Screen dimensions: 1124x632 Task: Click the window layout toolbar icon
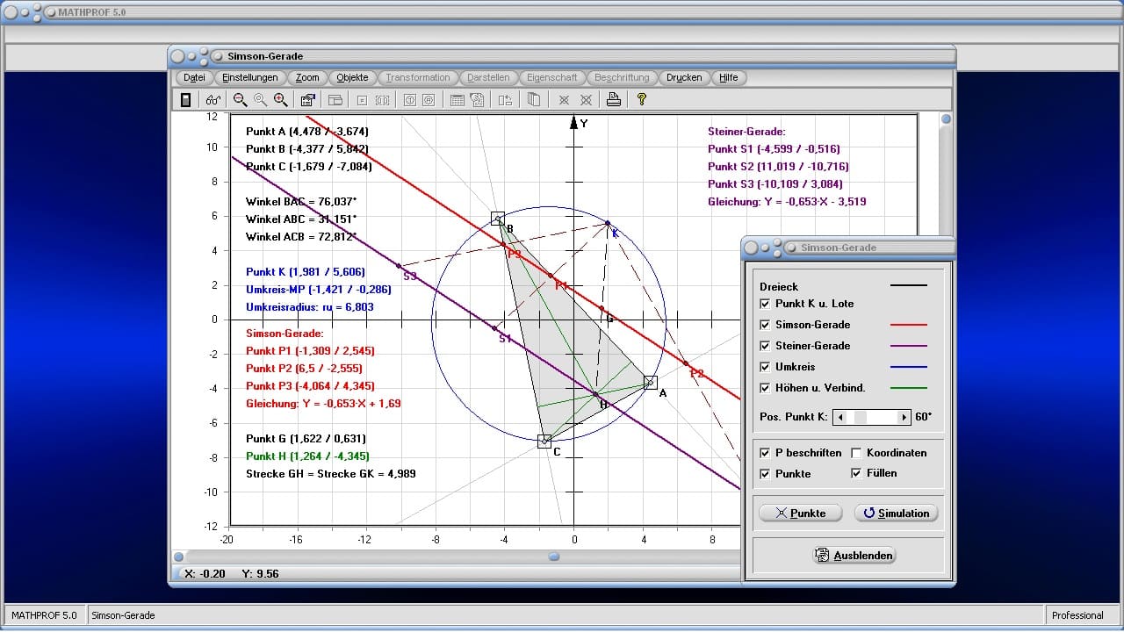pos(335,100)
